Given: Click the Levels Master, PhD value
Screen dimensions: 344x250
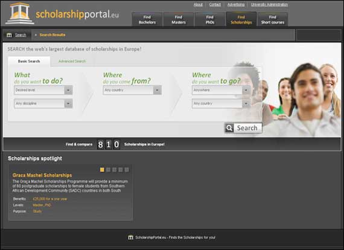Looking at the screenshot, I should click(x=42, y=205).
